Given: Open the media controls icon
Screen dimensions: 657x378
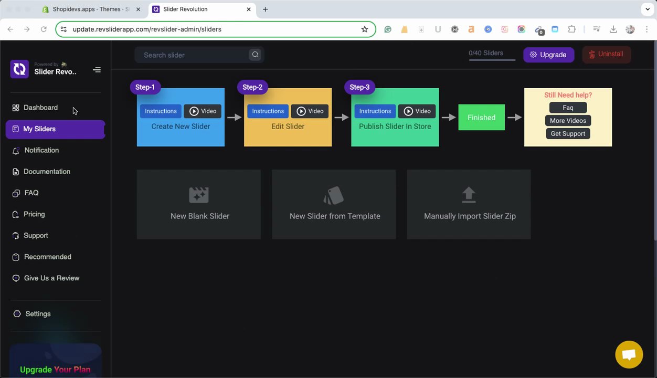Looking at the screenshot, I should 597,29.
